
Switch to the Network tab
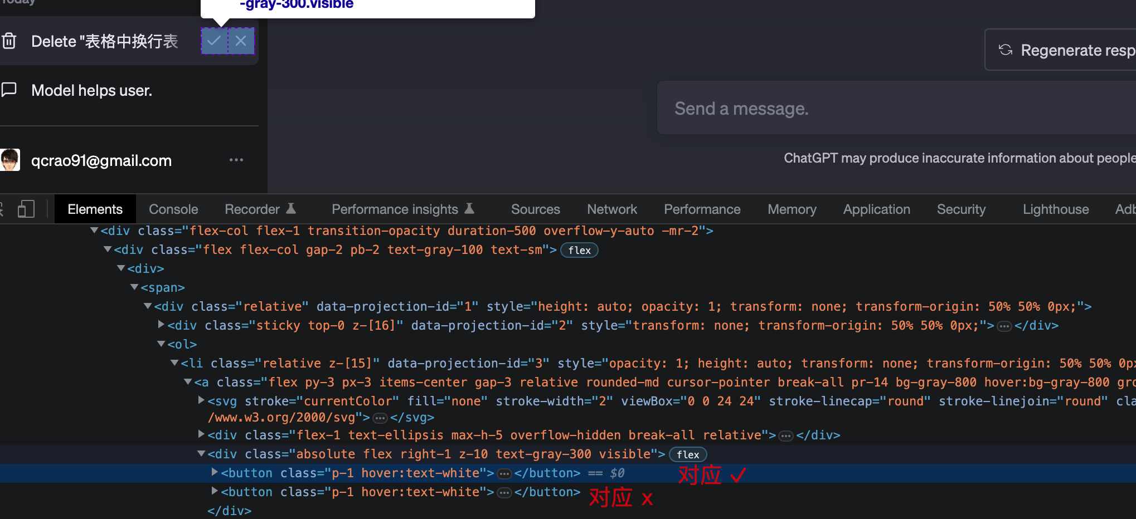(x=611, y=209)
